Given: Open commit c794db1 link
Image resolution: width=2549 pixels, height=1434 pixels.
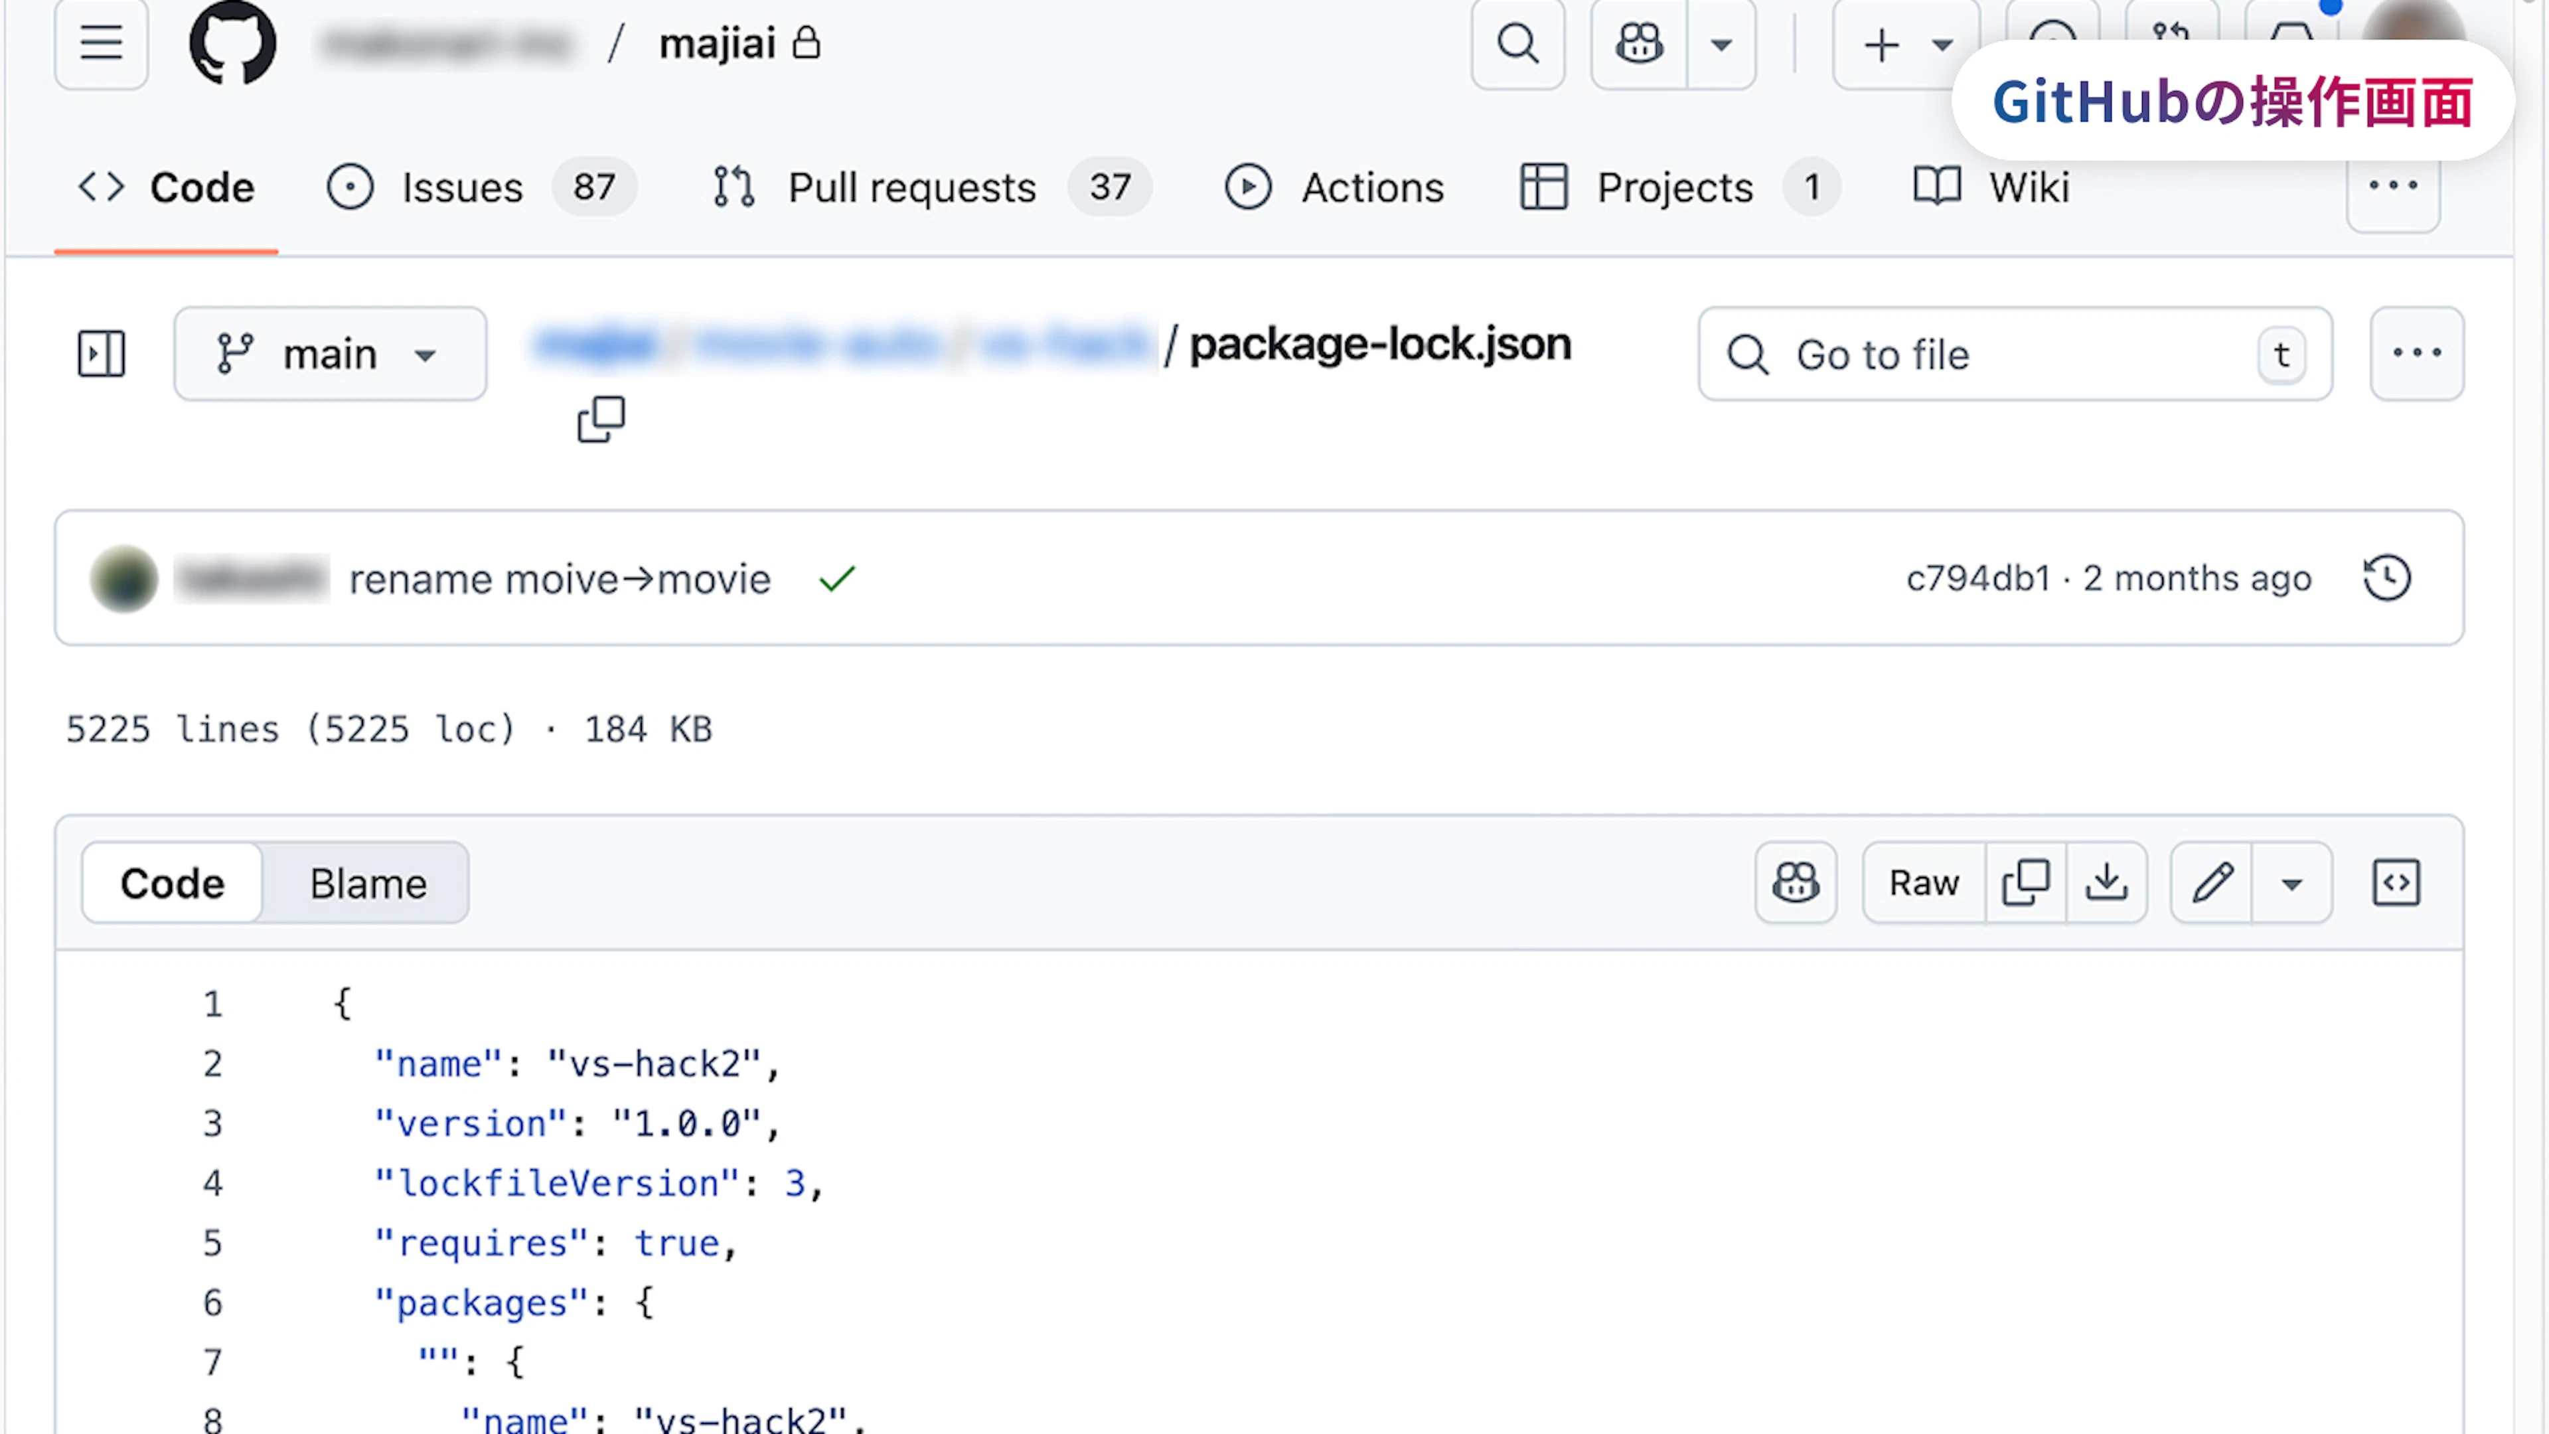Looking at the screenshot, I should 1977,578.
